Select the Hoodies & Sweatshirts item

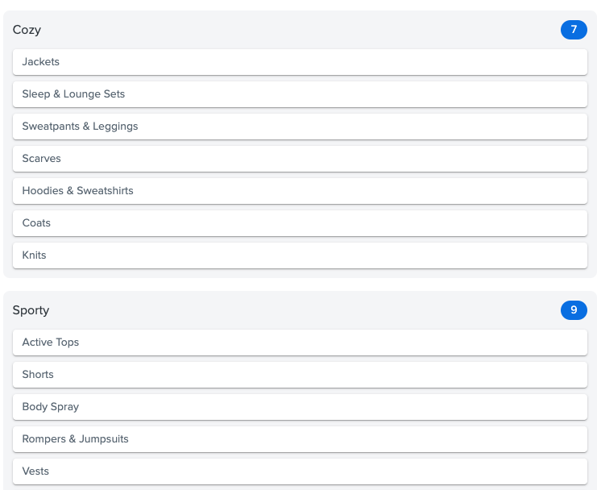[300, 191]
